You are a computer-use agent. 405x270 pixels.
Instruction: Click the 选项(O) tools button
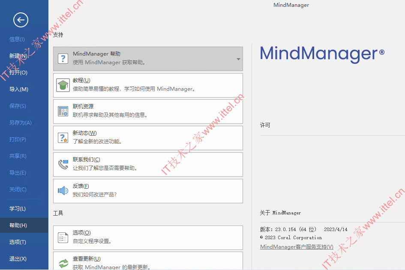click(x=148, y=238)
